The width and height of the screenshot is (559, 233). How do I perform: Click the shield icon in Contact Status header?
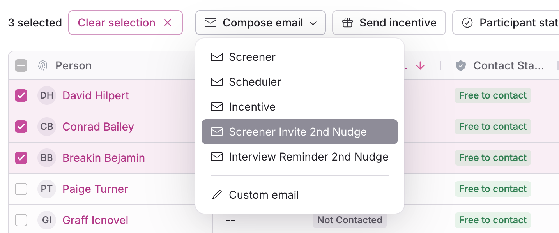pos(461,66)
